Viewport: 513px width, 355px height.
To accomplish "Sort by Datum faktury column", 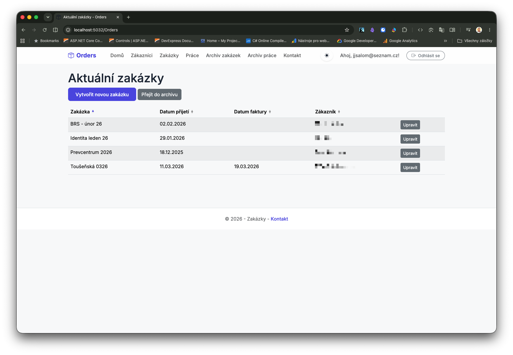I will click(253, 112).
